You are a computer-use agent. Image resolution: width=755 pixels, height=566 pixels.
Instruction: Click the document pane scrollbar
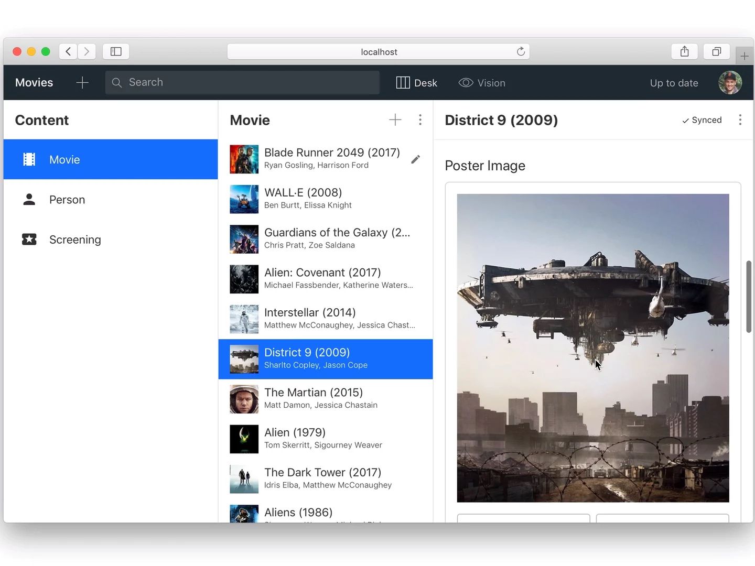[749, 297]
